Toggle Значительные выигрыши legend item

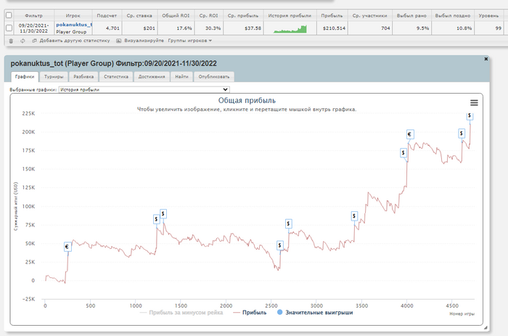(315, 313)
